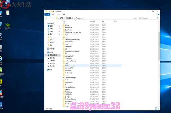171x113 pixels.
Task: Click the Logs folder icon
Action: (64, 63)
